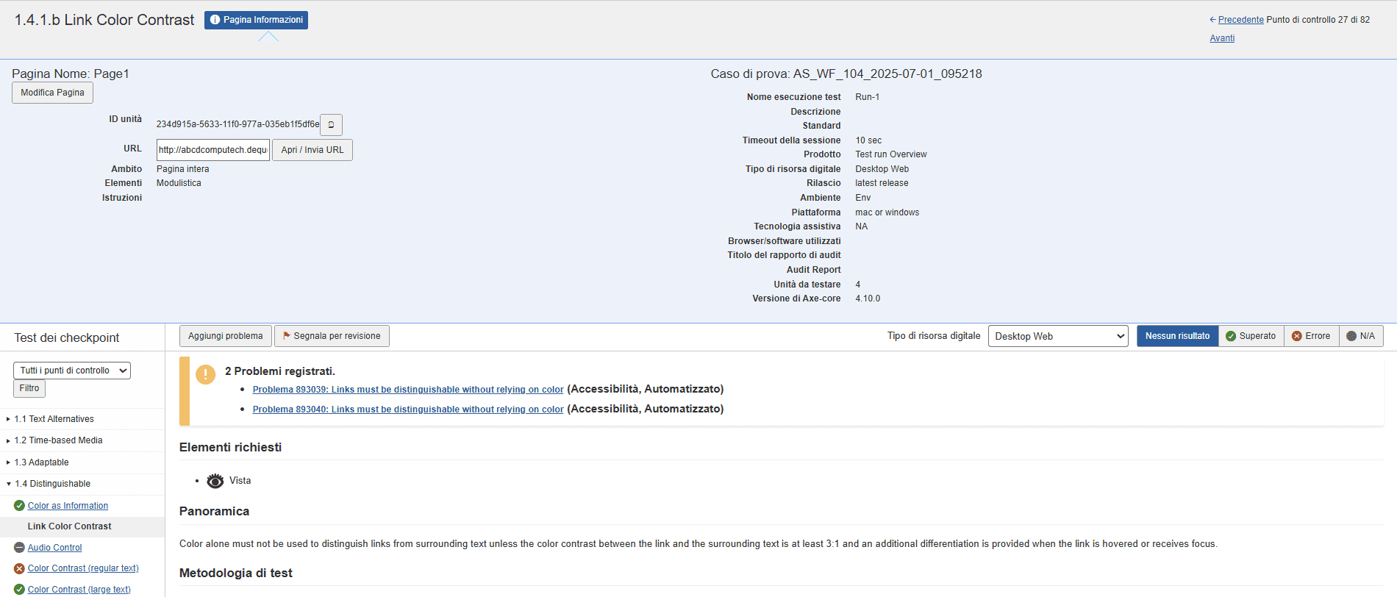Click the URL input field

[213, 150]
